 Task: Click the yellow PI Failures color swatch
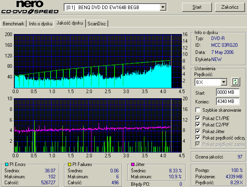click(70, 164)
